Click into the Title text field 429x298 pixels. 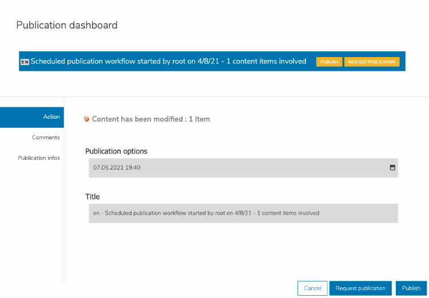pos(243,214)
